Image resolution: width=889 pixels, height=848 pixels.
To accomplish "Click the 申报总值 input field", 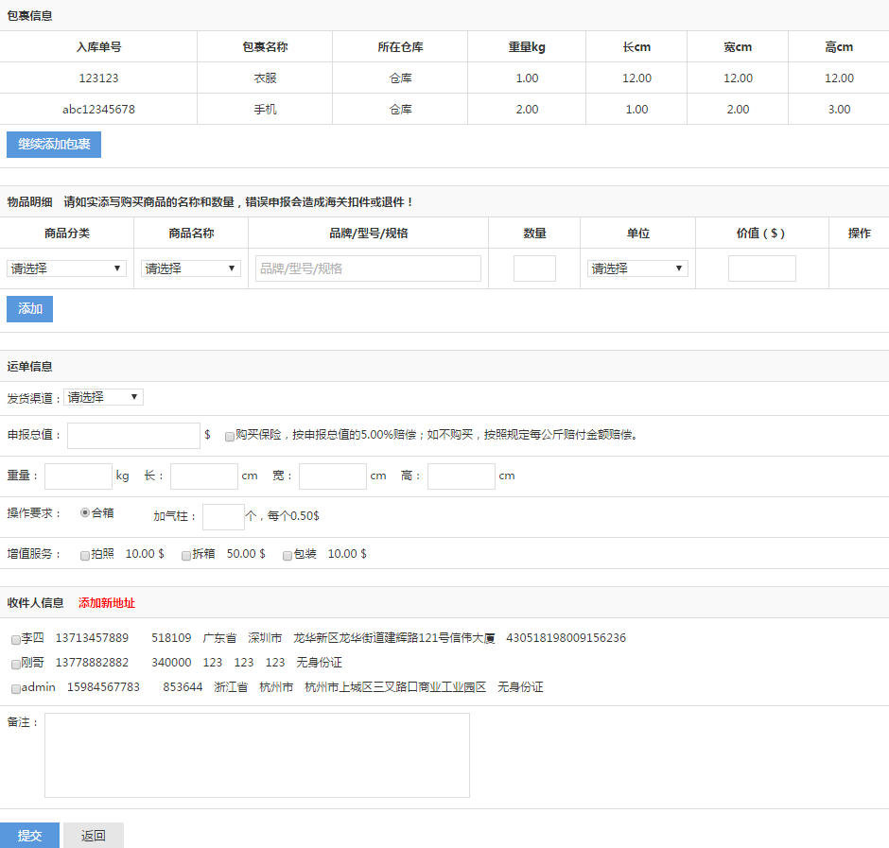I will click(133, 436).
